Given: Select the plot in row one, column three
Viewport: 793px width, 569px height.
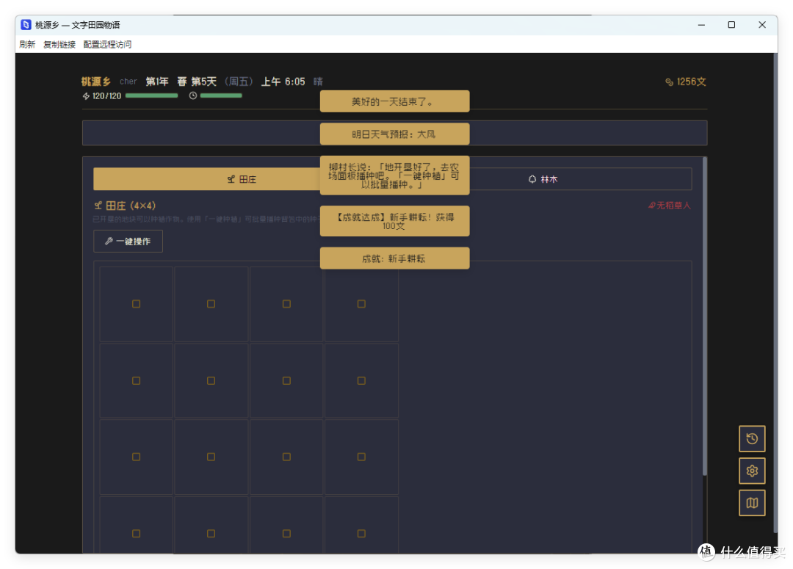Looking at the screenshot, I should (x=286, y=304).
